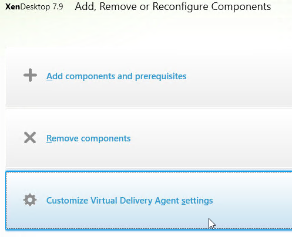Click the bold Xen portion of the logo
Image resolution: width=292 pixels, height=237 pixels.
pyautogui.click(x=12, y=7)
